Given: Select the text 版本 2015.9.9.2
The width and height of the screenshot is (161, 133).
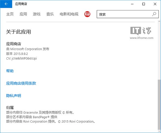Looking at the screenshot, I should point(17,54).
